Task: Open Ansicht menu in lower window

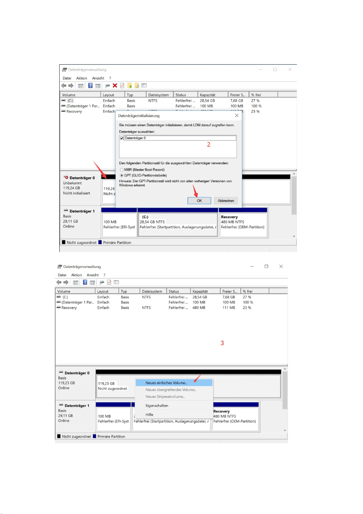Action: pyautogui.click(x=93, y=275)
